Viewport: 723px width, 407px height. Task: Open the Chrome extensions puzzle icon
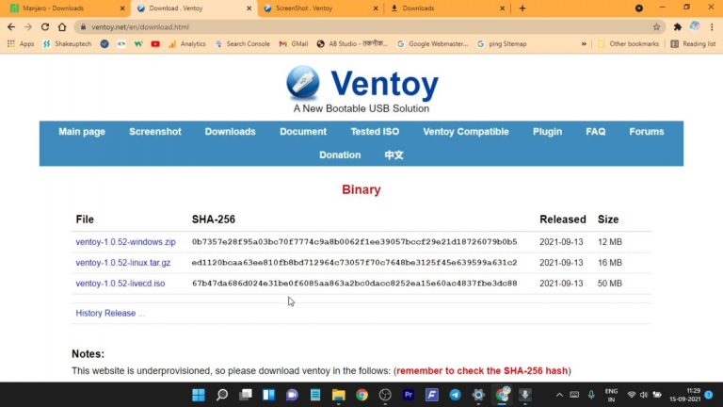[677, 27]
